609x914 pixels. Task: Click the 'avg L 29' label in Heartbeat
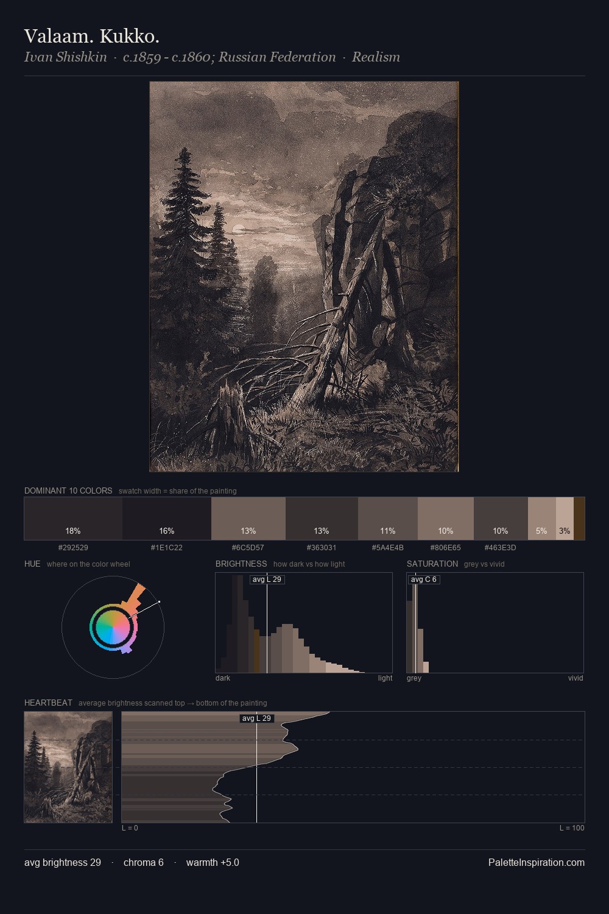[256, 718]
